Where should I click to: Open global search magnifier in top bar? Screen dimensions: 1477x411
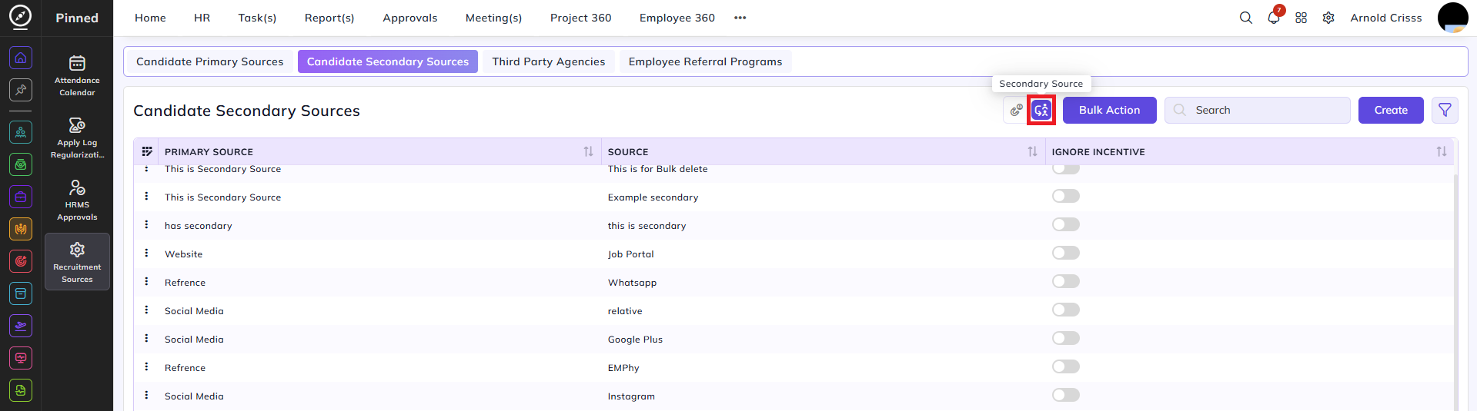pos(1245,18)
